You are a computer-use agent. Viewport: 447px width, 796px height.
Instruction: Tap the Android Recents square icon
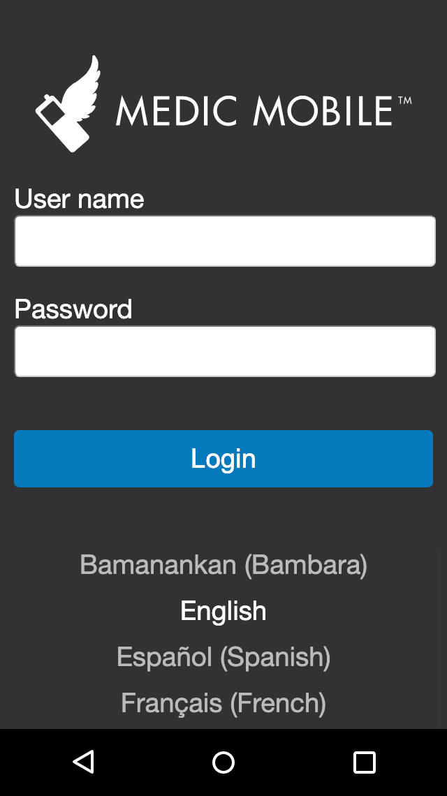point(364,762)
